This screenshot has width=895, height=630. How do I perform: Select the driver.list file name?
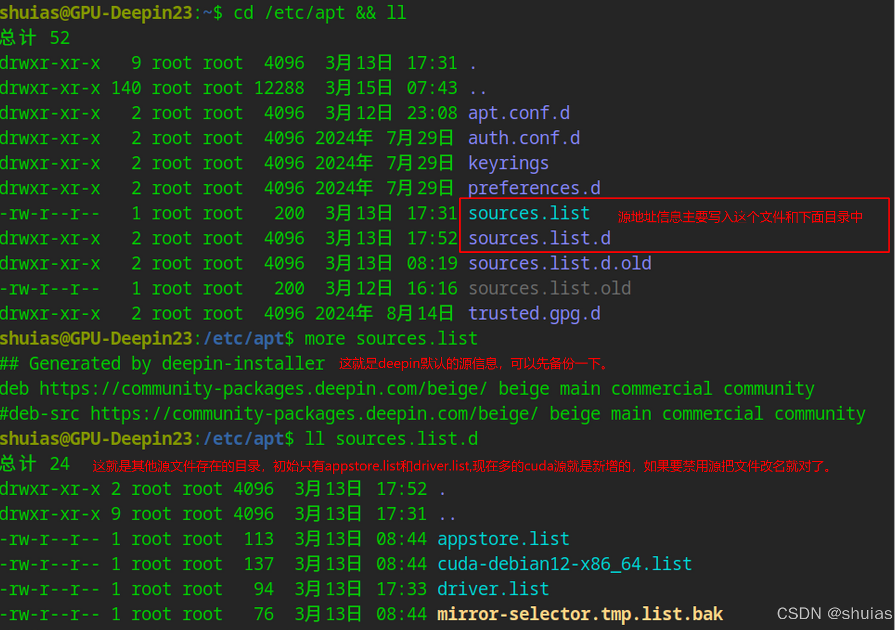coord(493,589)
